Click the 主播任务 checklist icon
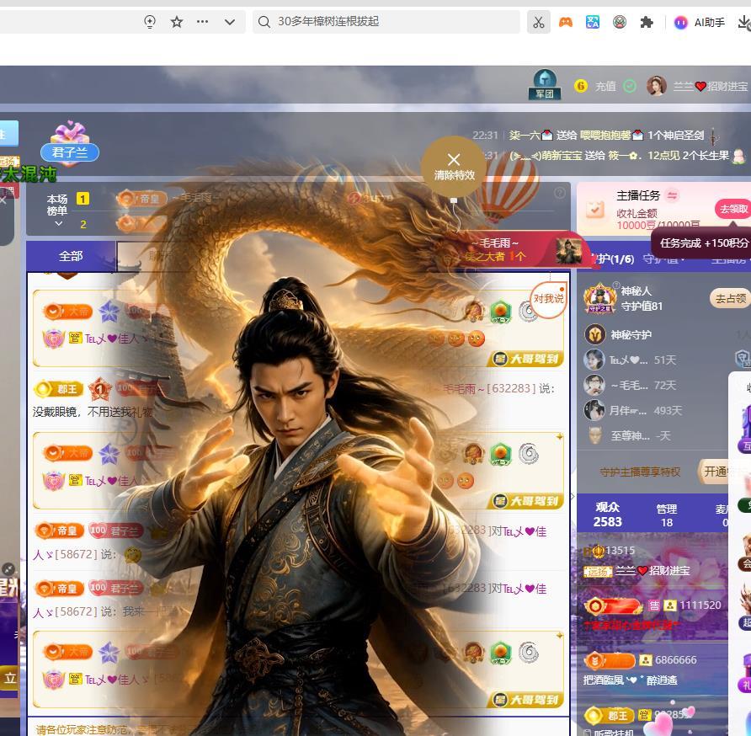Screen dimensions: 751x736 click(x=595, y=210)
